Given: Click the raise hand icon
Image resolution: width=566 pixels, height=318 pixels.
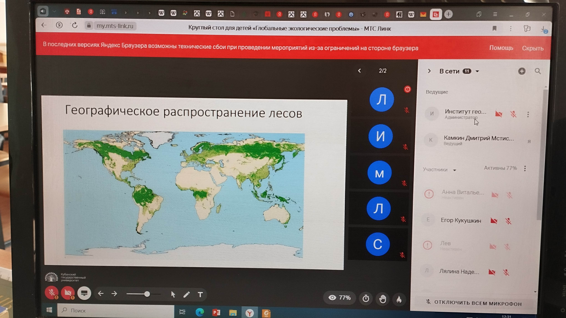Looking at the screenshot, I should click(x=383, y=299).
